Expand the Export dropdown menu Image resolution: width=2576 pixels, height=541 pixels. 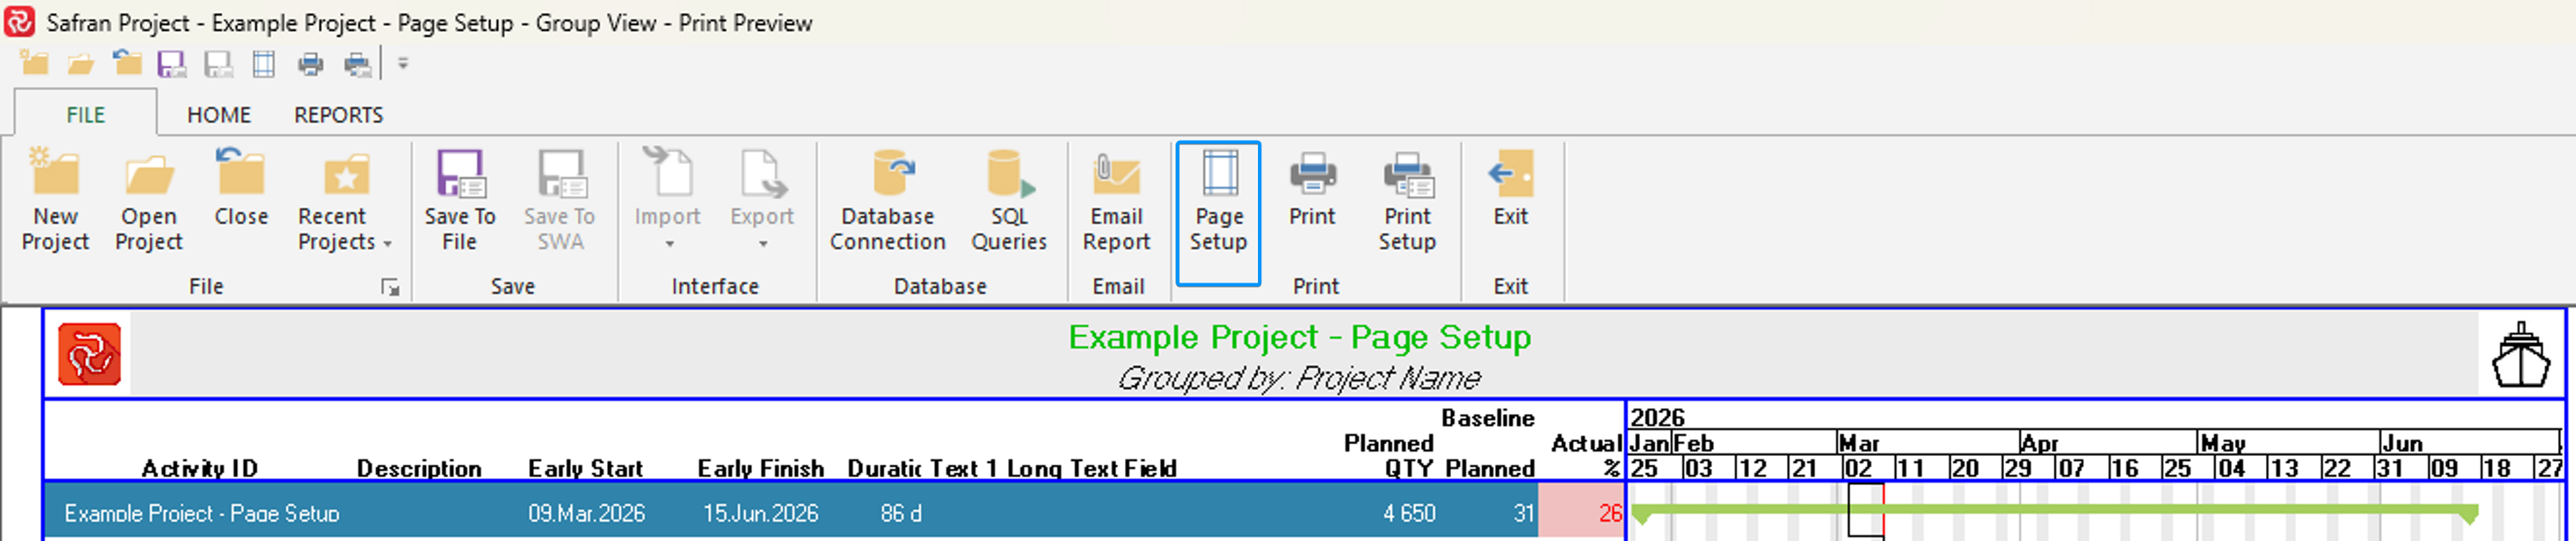click(762, 230)
